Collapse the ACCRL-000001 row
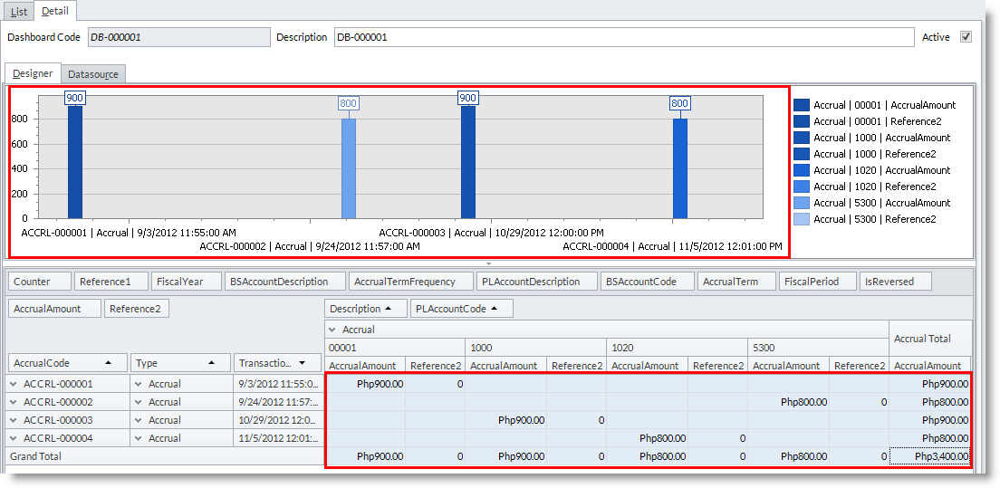The width and height of the screenshot is (1000, 488). pos(14,384)
